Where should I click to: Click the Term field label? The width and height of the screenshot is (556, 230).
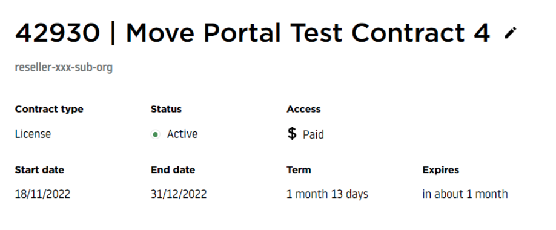(299, 170)
